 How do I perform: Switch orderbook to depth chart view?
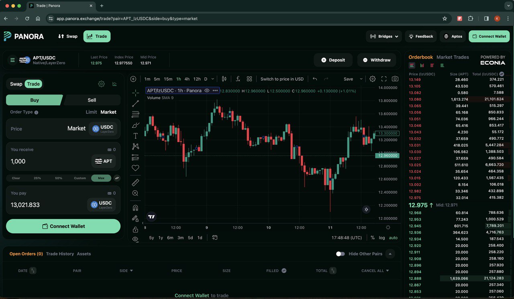[x=422, y=65]
